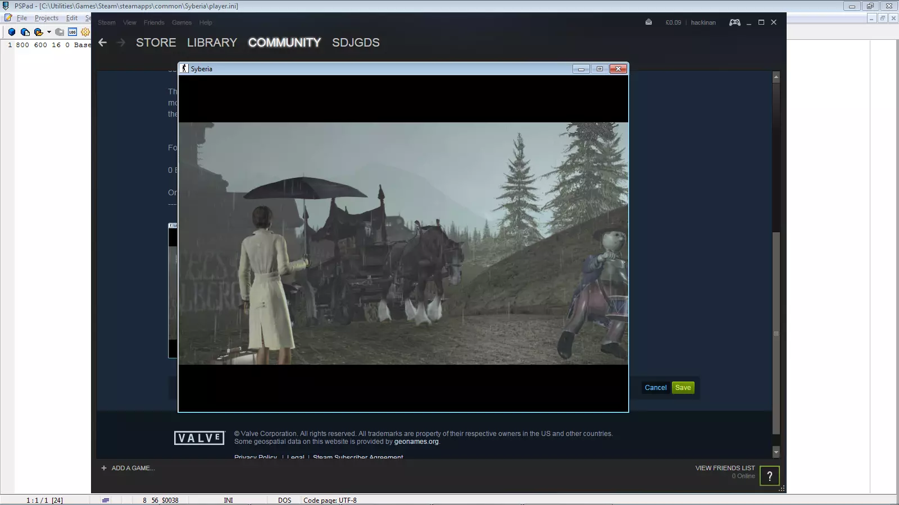Open the Help menu in Steam client
Viewport: 899px width, 505px height.
point(206,22)
